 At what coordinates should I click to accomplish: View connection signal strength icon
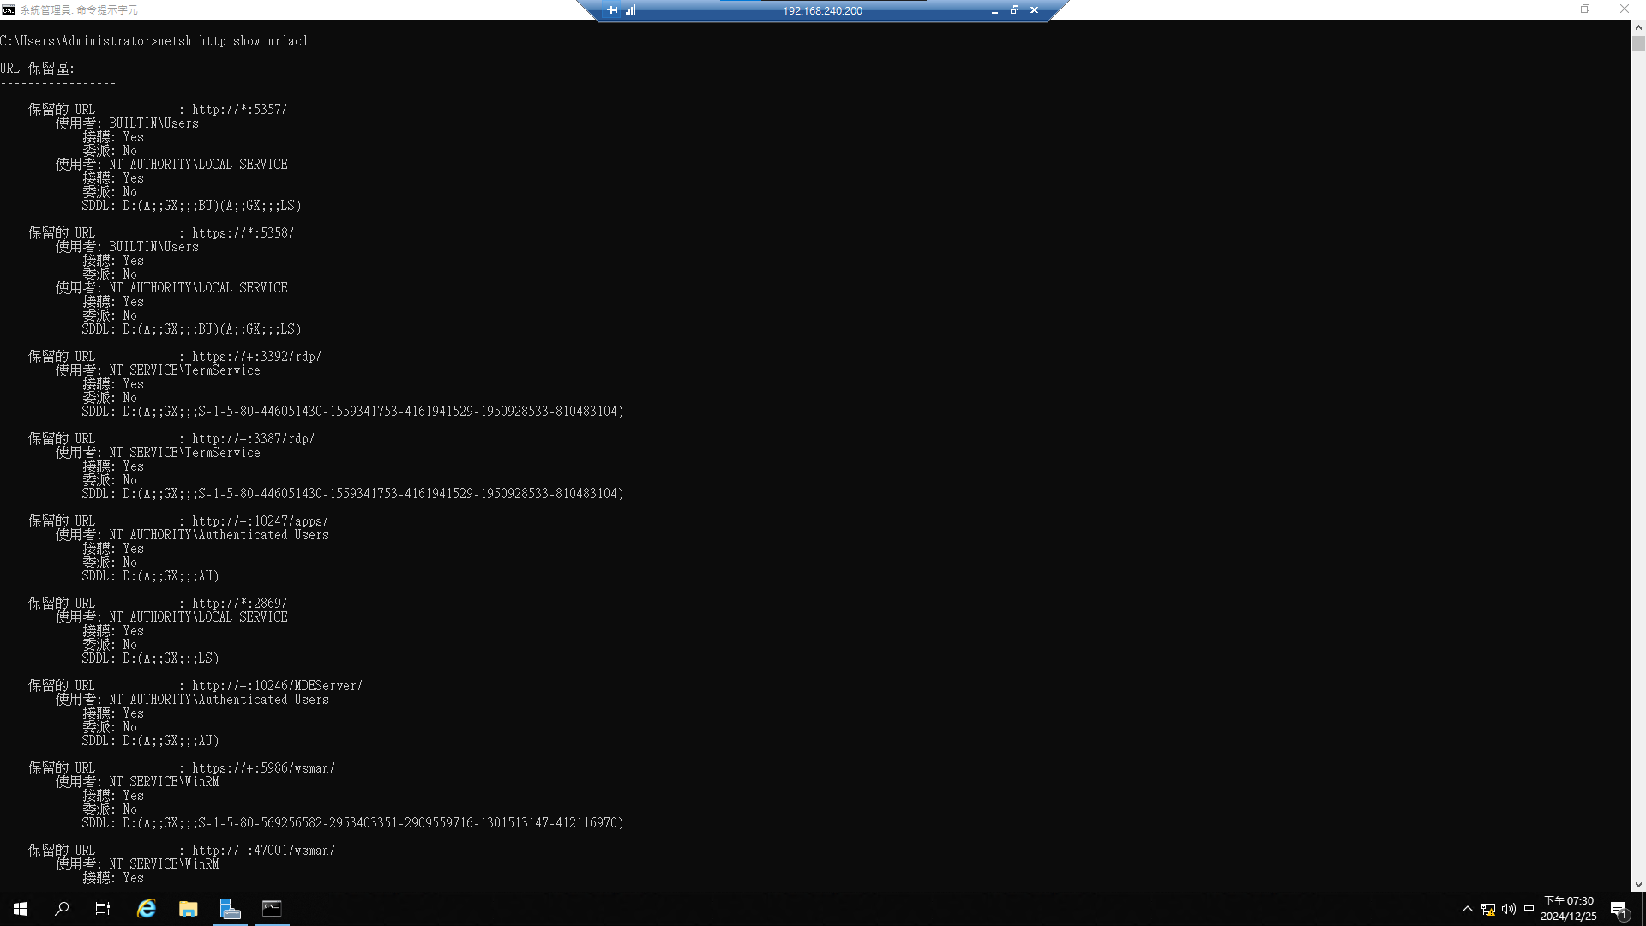pos(631,10)
